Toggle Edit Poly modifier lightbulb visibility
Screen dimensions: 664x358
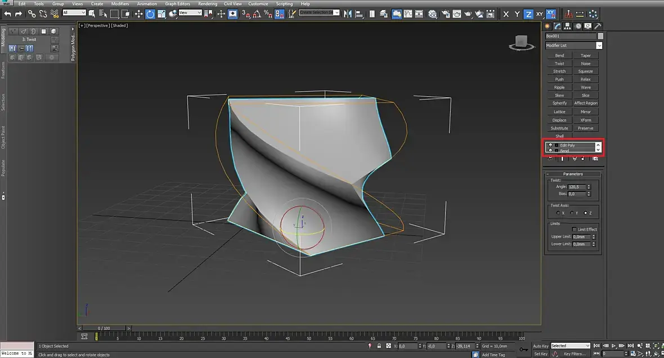[550, 145]
